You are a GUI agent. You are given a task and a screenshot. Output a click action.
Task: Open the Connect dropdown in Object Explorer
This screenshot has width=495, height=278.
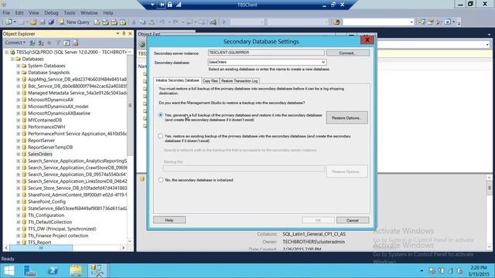point(15,42)
